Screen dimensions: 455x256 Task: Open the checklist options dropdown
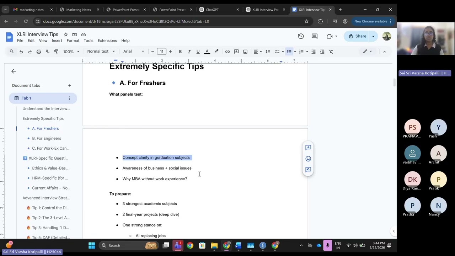283,52
